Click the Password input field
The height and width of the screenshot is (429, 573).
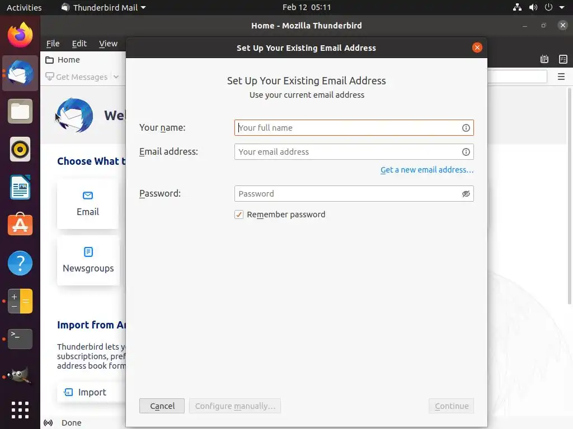(354, 194)
